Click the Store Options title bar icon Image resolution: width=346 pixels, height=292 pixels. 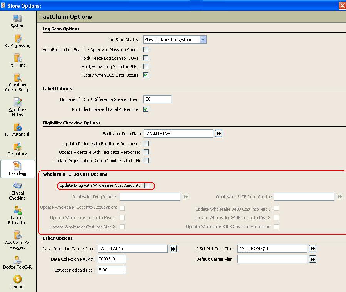[3, 5]
